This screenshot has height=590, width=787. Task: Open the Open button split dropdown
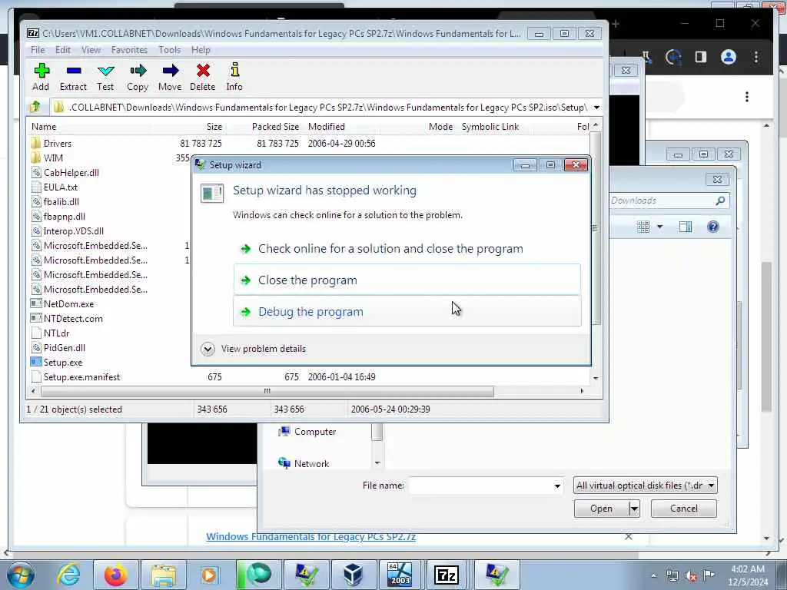[x=634, y=509]
